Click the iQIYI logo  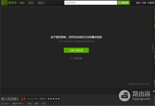pos(4,3)
